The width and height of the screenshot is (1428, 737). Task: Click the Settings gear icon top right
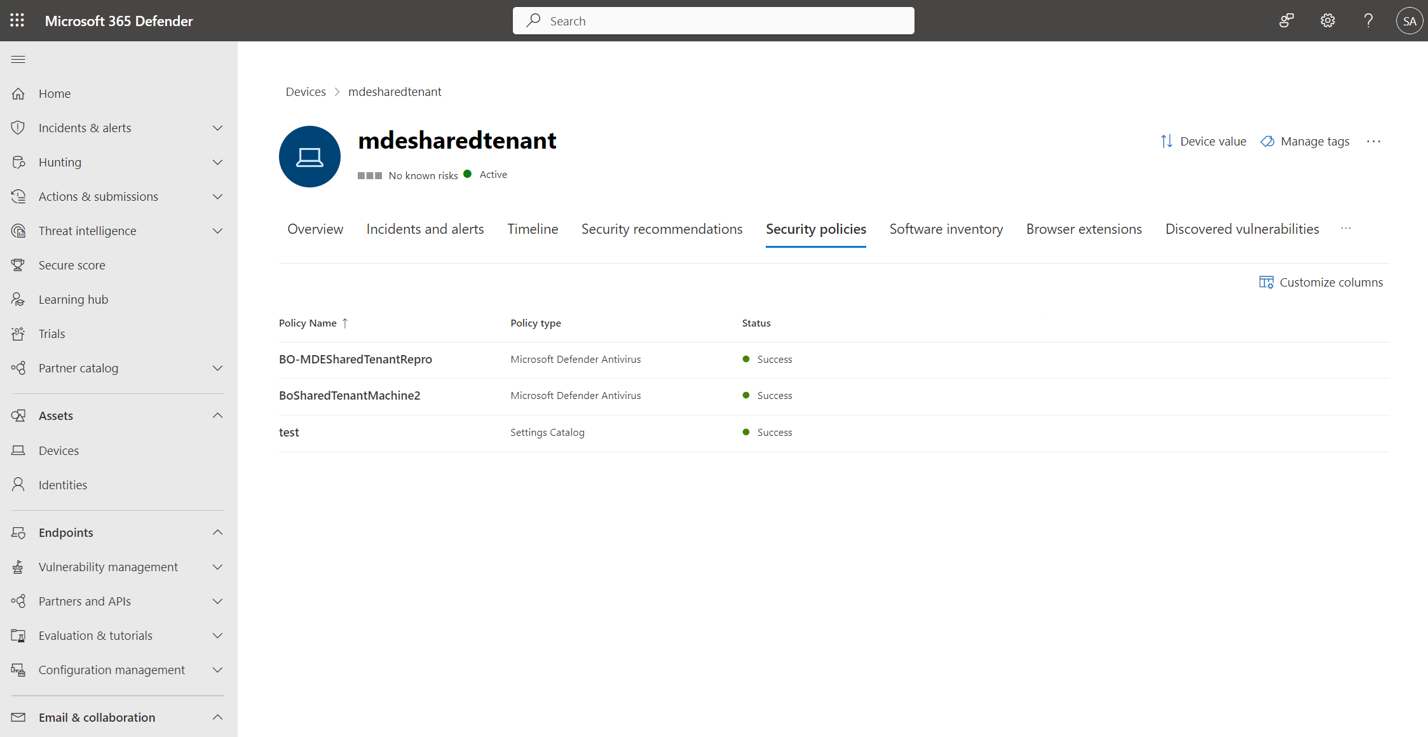1328,21
